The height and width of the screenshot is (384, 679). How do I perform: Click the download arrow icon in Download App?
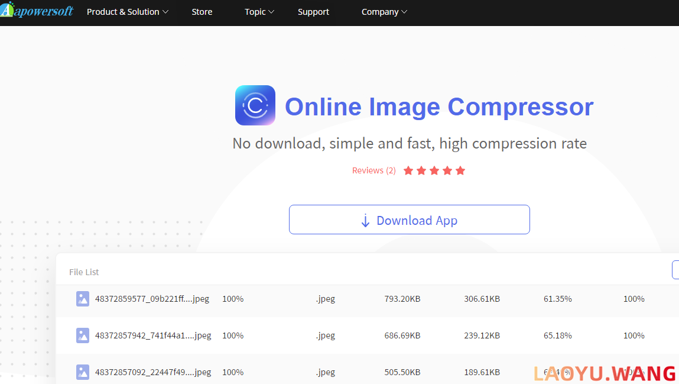tap(365, 221)
